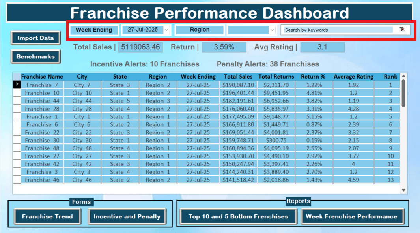The image size is (420, 233).
Task: Click the Total Sales column header
Action: 238,77
